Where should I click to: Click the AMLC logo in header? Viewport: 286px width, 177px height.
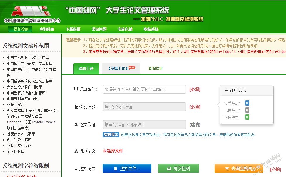(x=31, y=11)
